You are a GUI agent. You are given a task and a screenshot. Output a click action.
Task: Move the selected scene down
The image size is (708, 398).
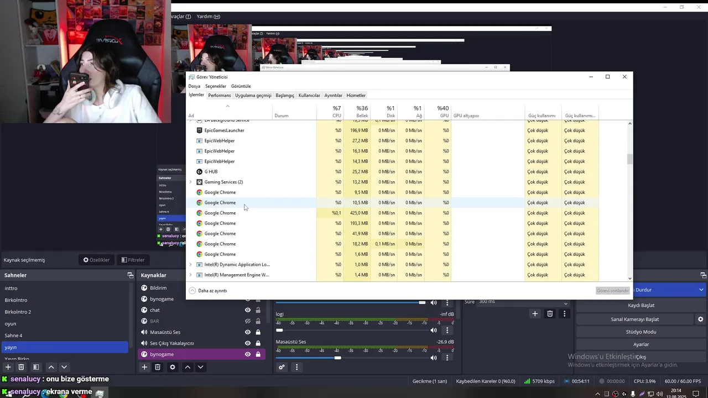tap(64, 367)
